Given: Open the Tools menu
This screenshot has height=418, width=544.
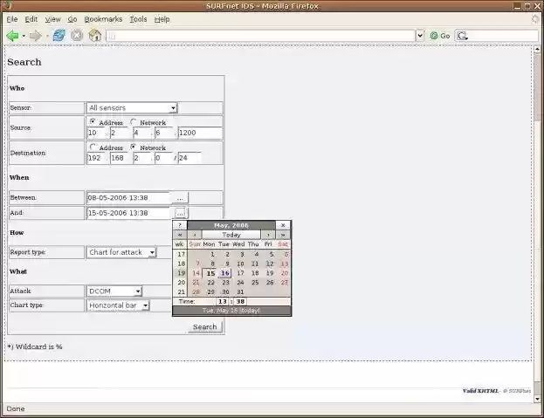Looking at the screenshot, I should pos(138,18).
